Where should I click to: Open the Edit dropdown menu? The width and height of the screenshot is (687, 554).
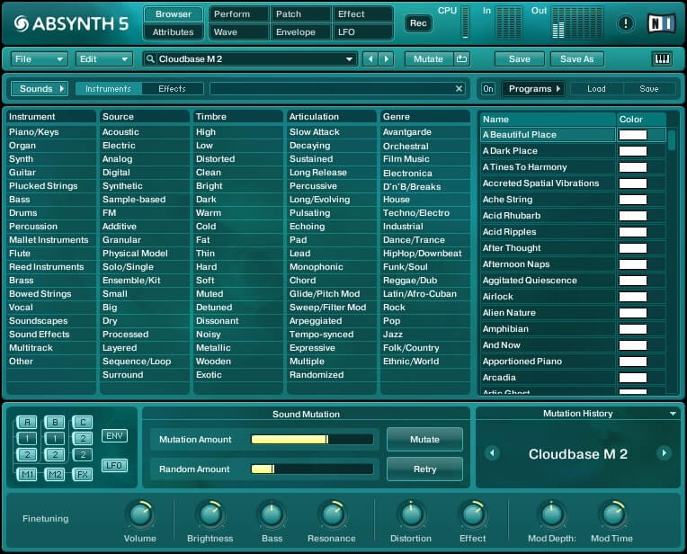click(x=103, y=59)
